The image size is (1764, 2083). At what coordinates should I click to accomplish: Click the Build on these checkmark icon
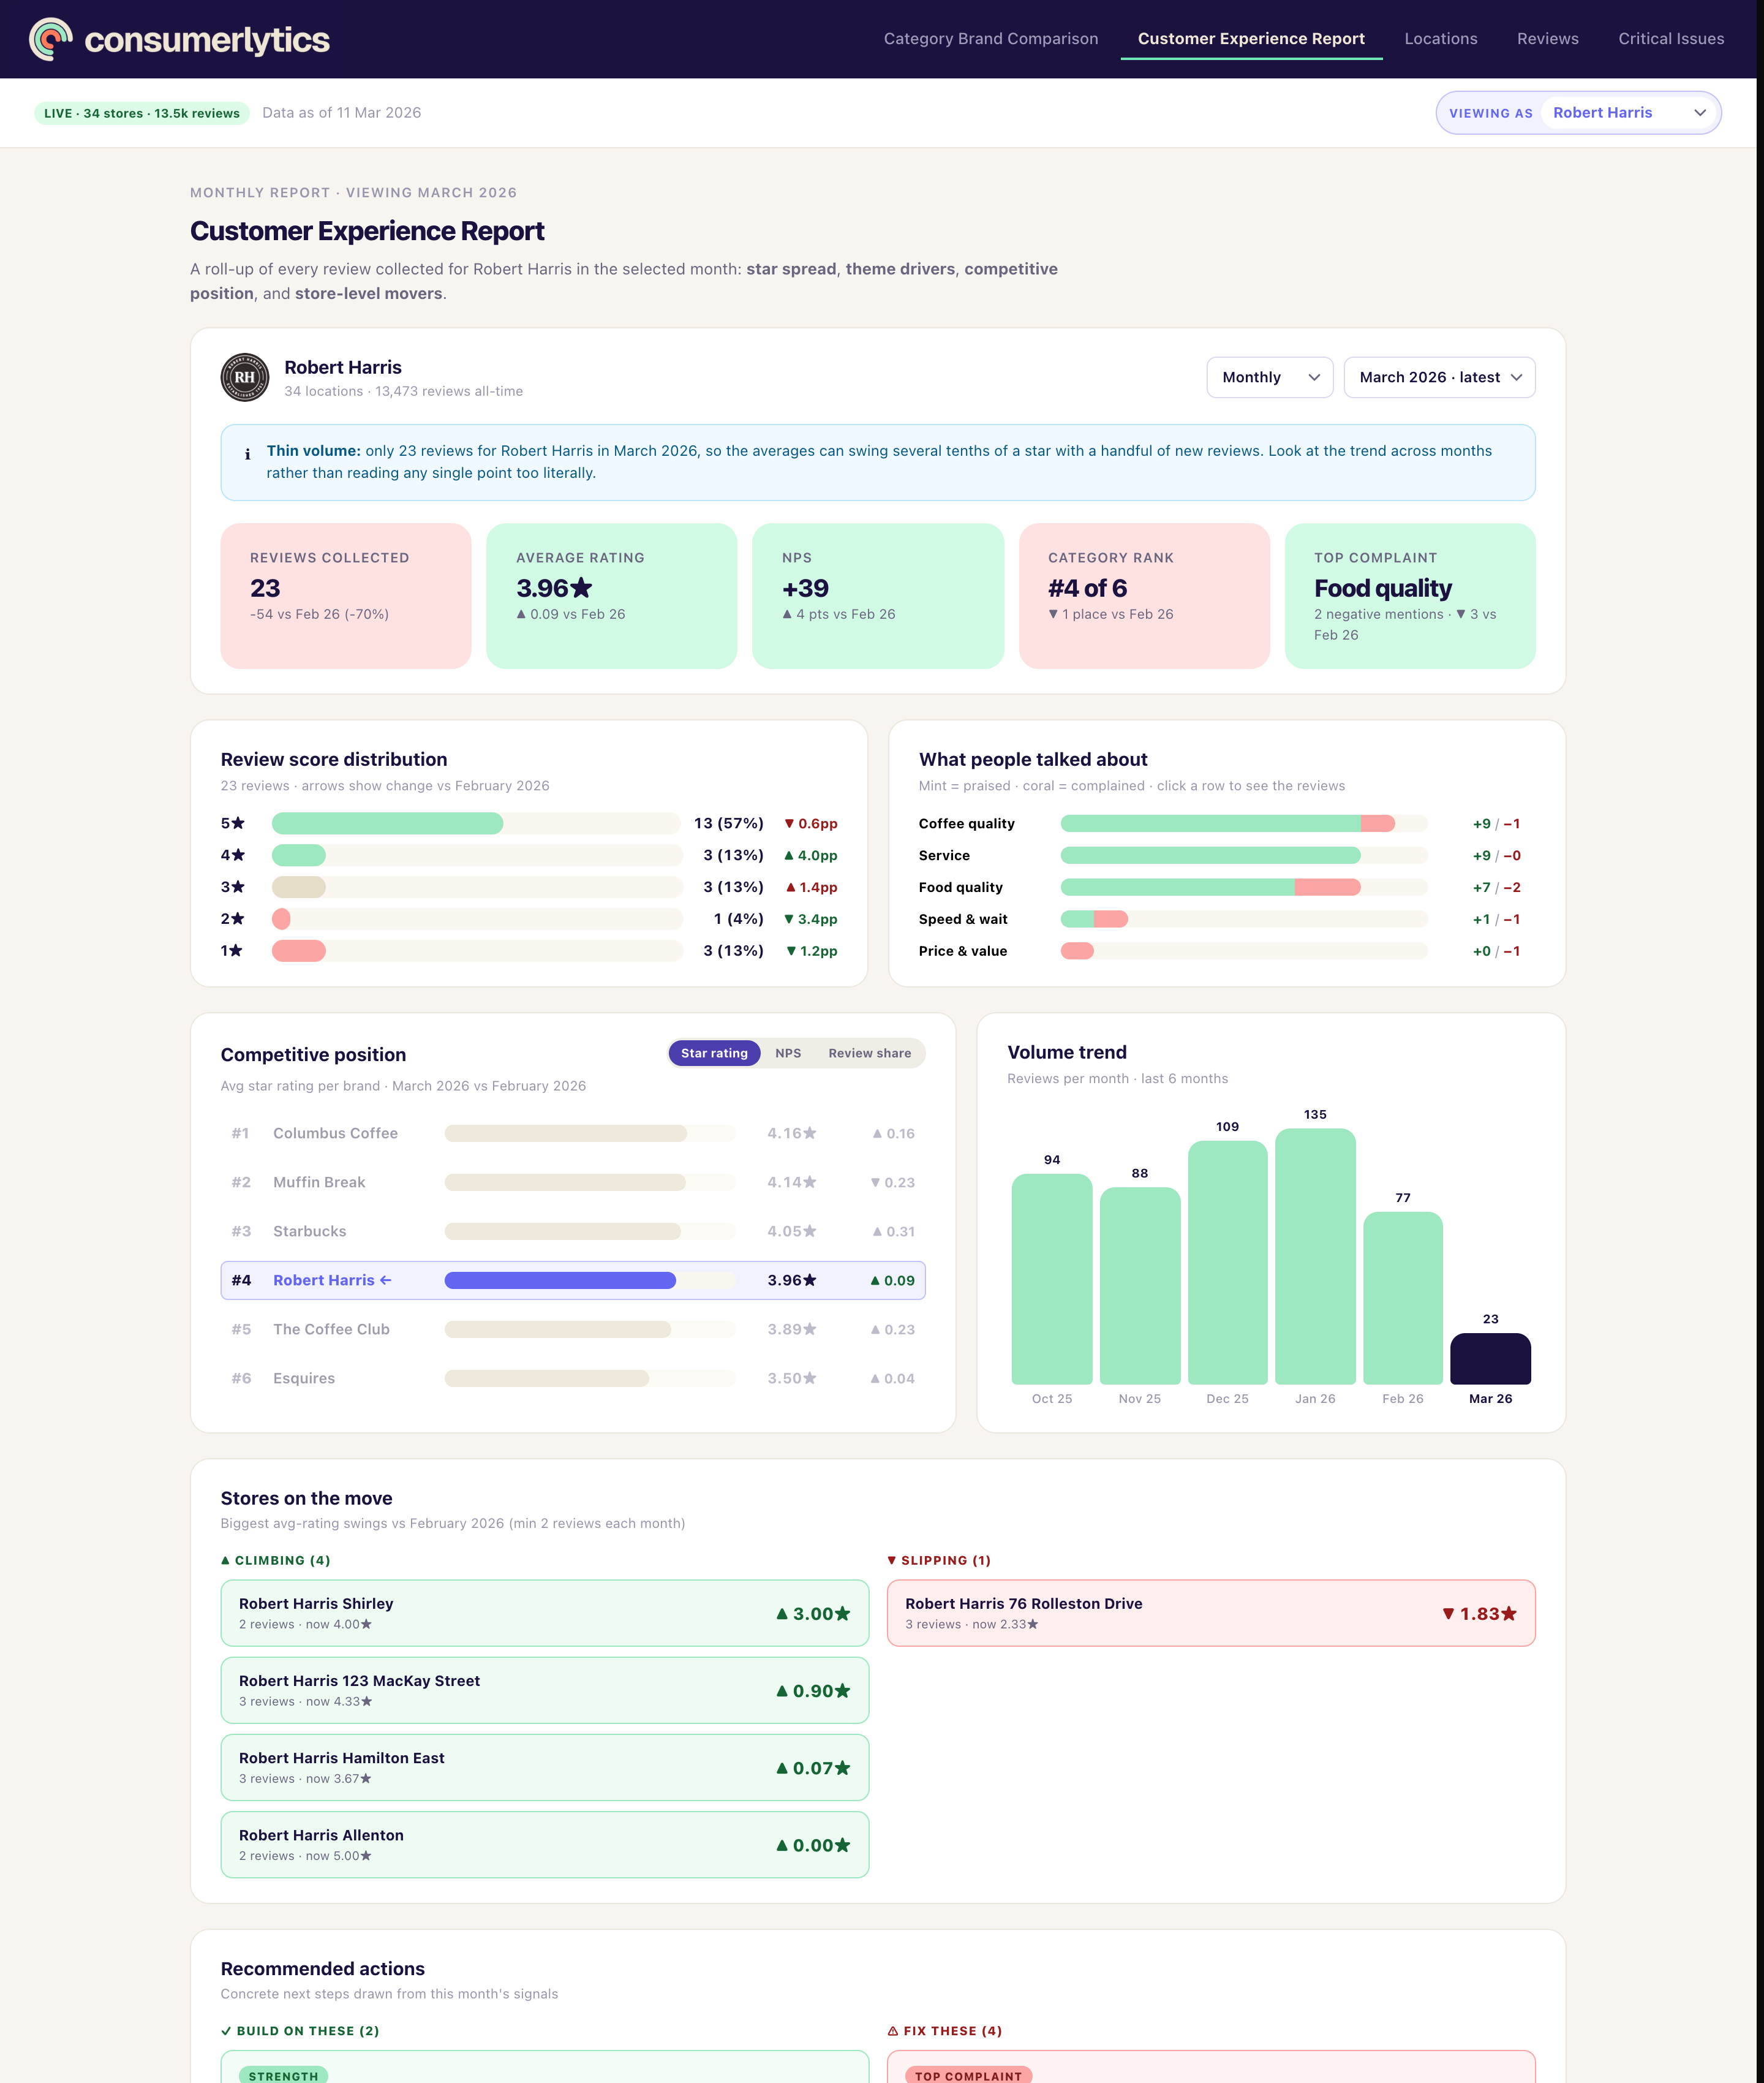click(226, 2031)
